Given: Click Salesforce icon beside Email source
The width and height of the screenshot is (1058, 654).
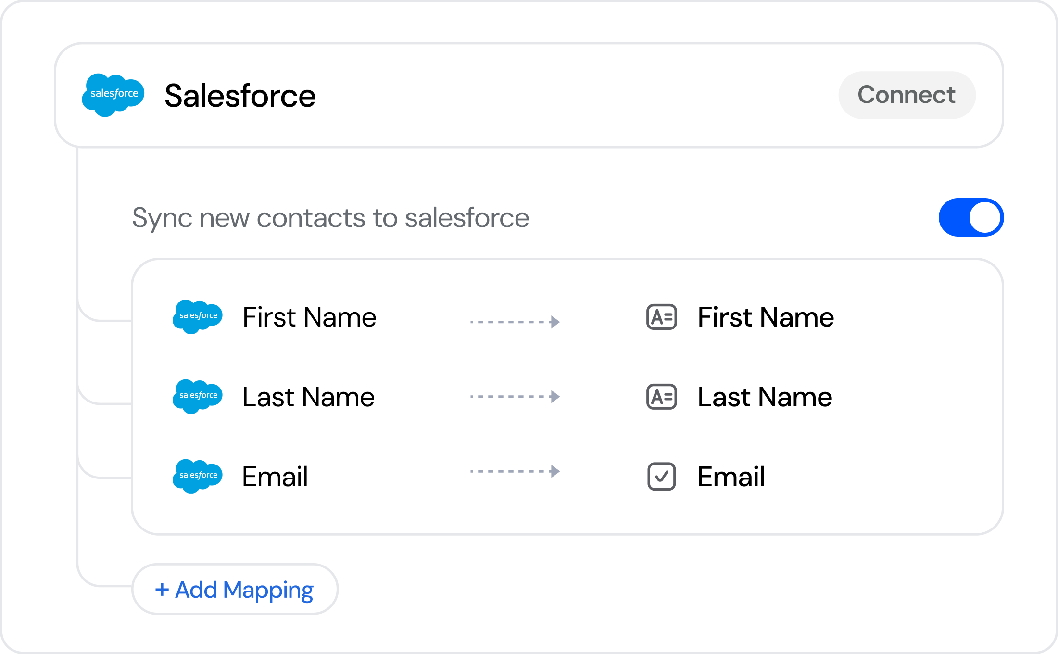Looking at the screenshot, I should pos(198,477).
